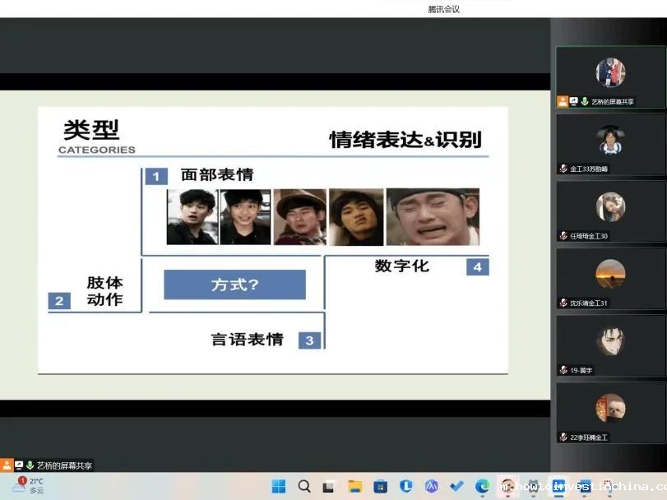Click the blue 方式? box on slide

pos(234,285)
